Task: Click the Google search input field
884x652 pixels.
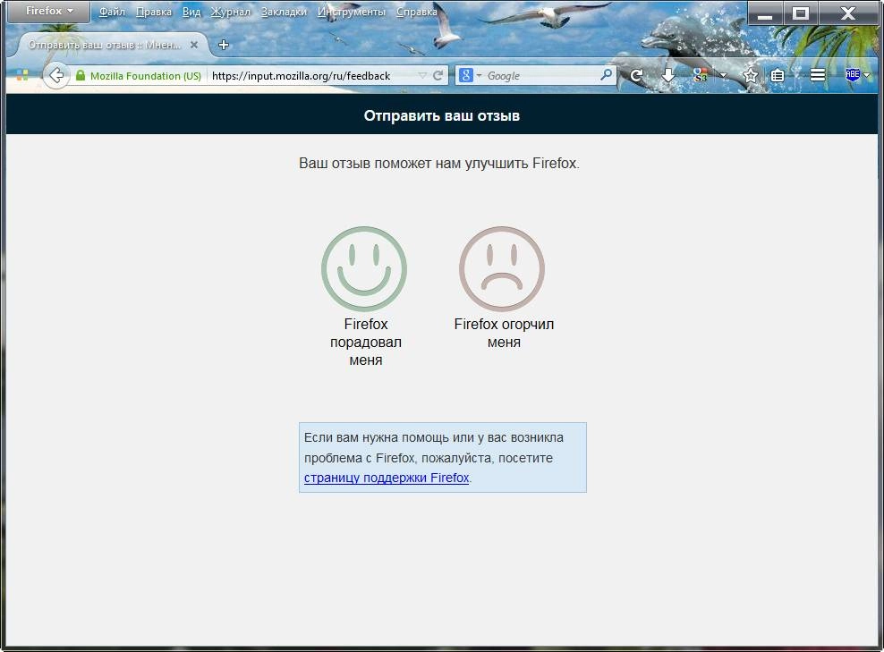Action: point(540,75)
